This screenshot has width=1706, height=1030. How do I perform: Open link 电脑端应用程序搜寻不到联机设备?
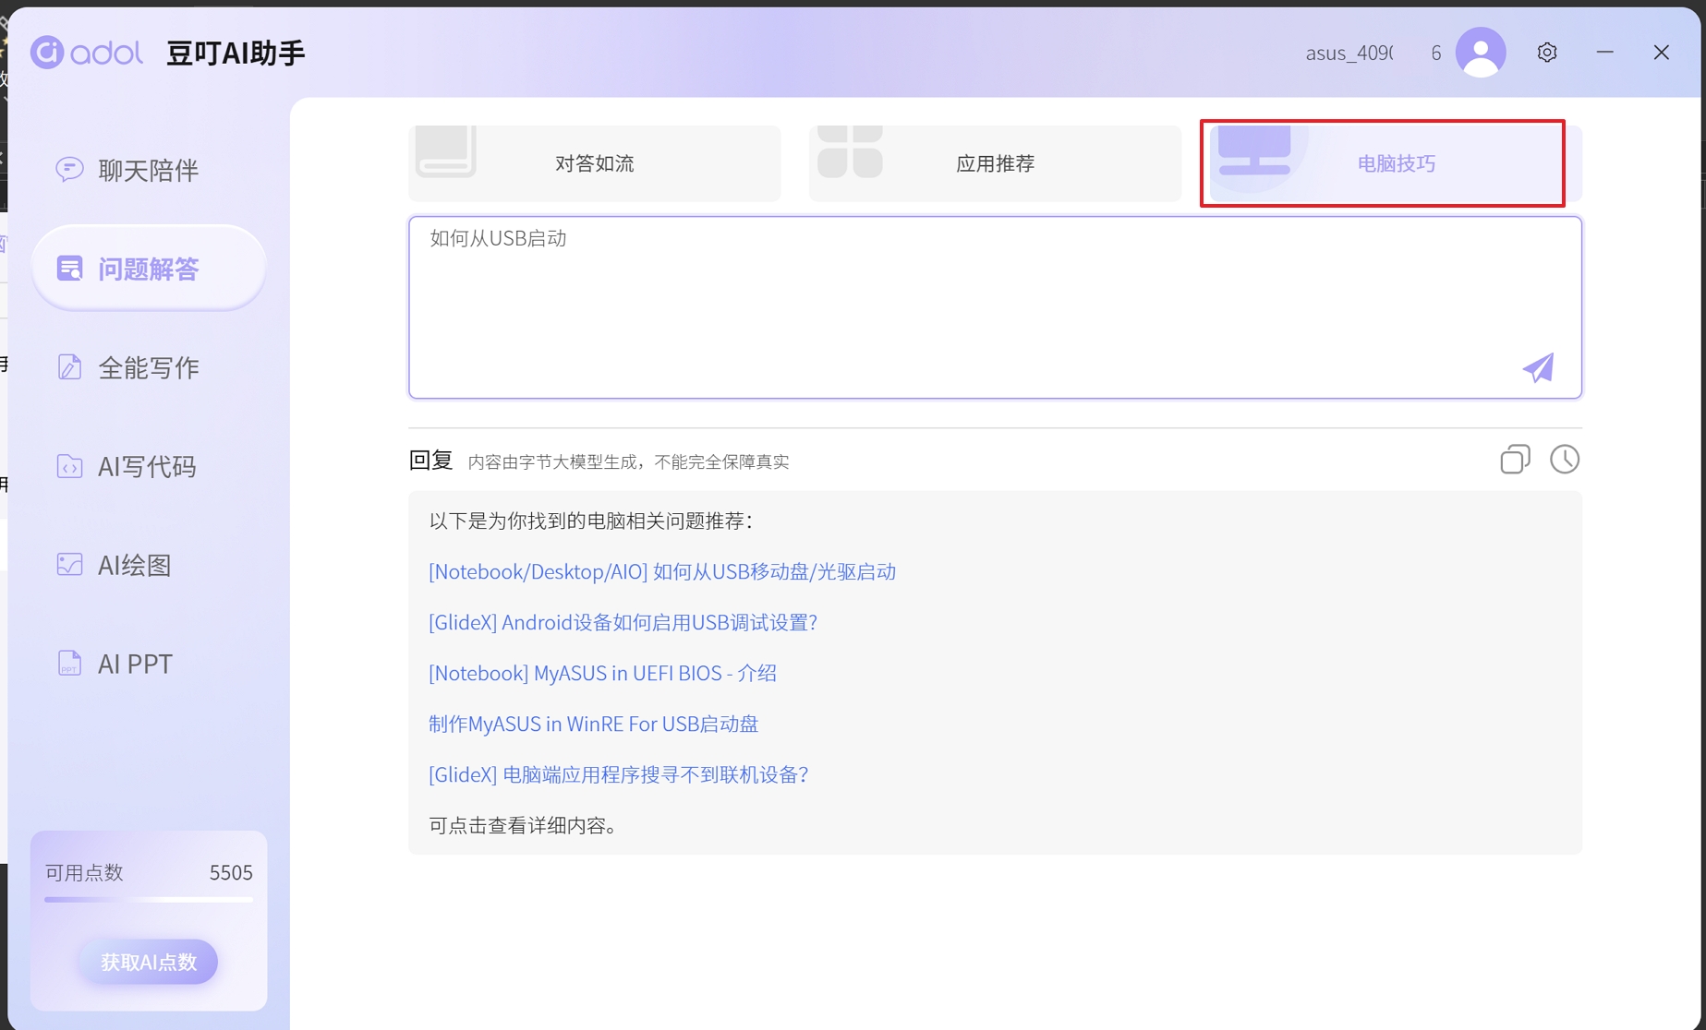619,774
